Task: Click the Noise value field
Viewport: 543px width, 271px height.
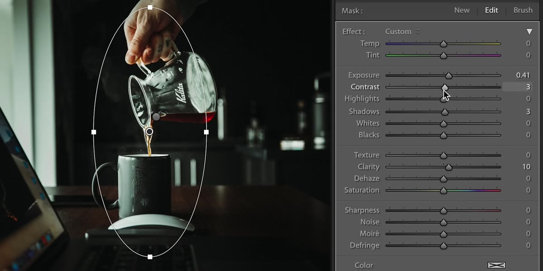Action: [528, 222]
